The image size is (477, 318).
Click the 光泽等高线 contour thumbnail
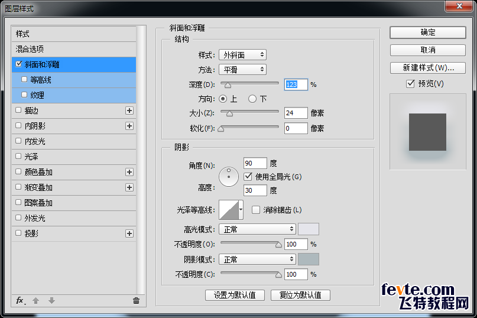click(229, 210)
